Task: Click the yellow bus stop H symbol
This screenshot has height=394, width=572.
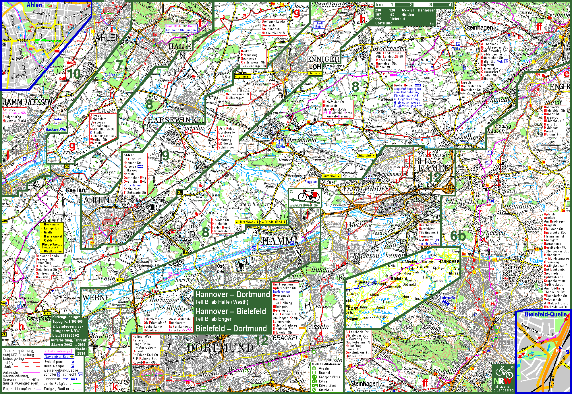Action: [x=72, y=357]
